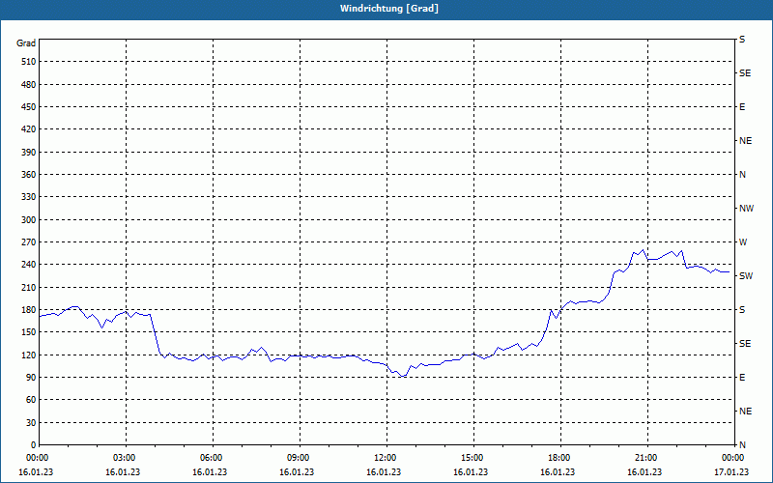Select the "60" degree axis label

[32, 400]
